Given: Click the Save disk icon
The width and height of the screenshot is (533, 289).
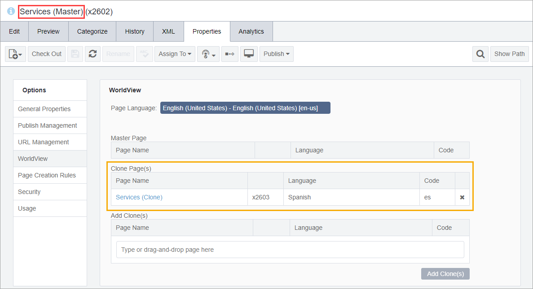Looking at the screenshot, I should tap(75, 54).
